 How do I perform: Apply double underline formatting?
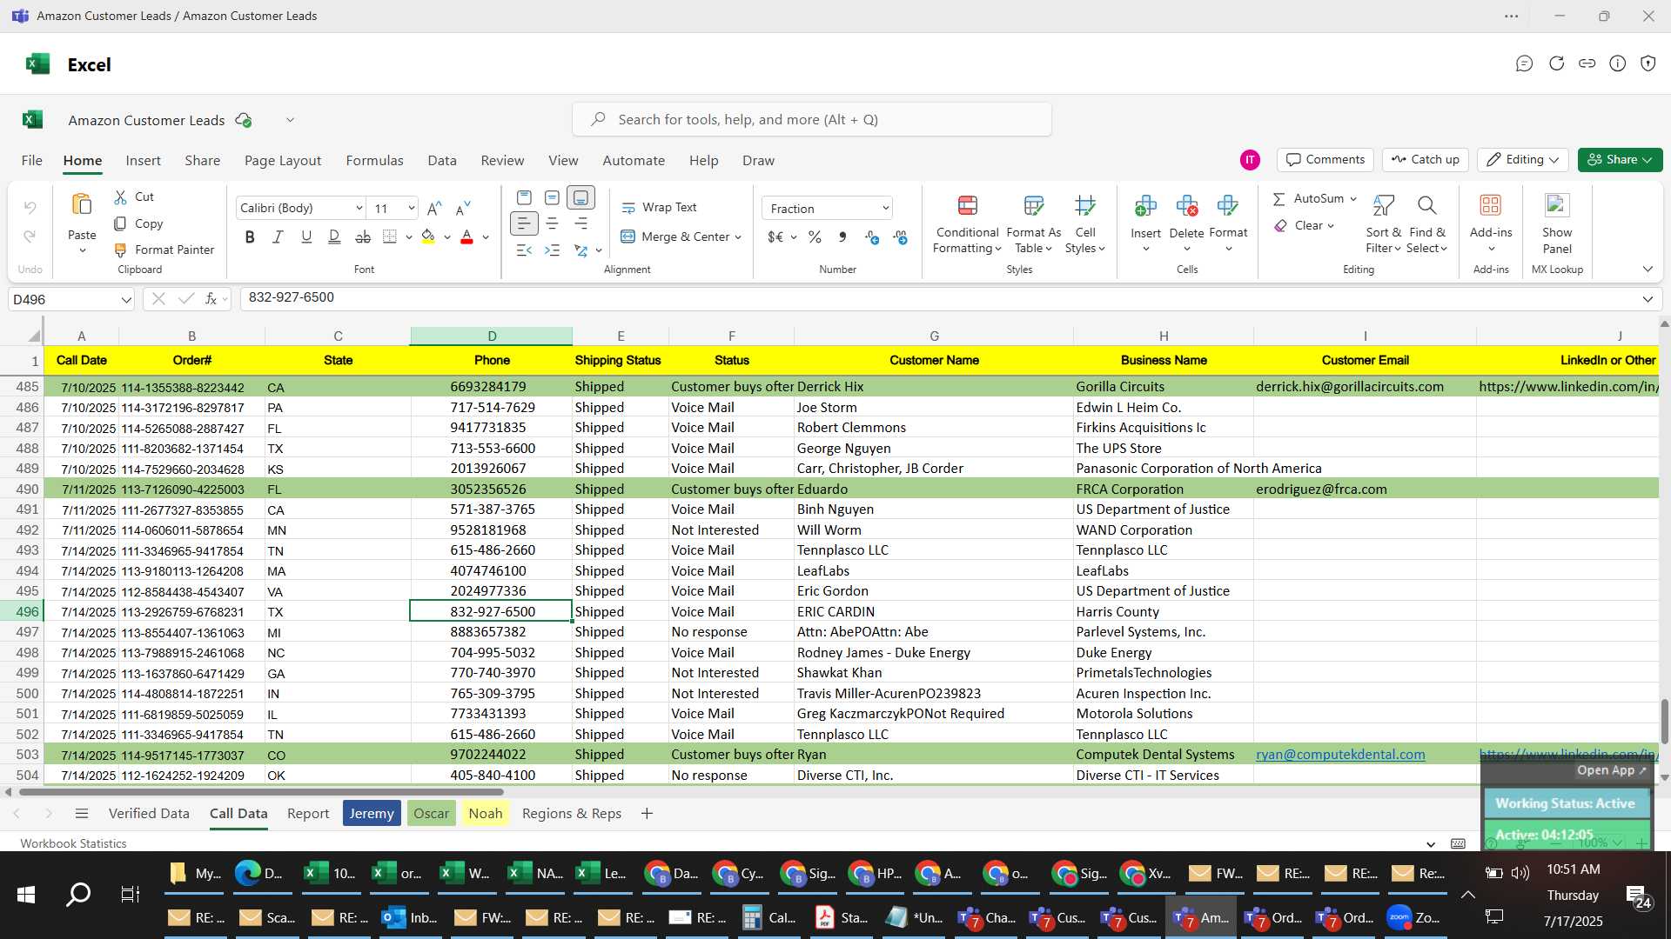point(334,237)
